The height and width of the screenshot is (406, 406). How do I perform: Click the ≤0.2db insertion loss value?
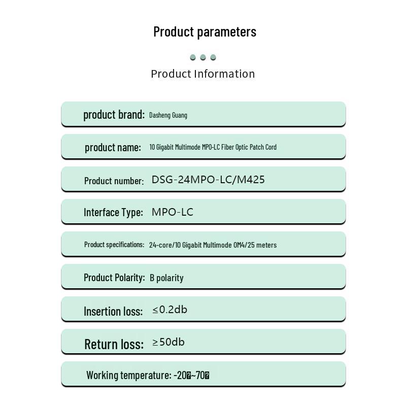coord(170,310)
